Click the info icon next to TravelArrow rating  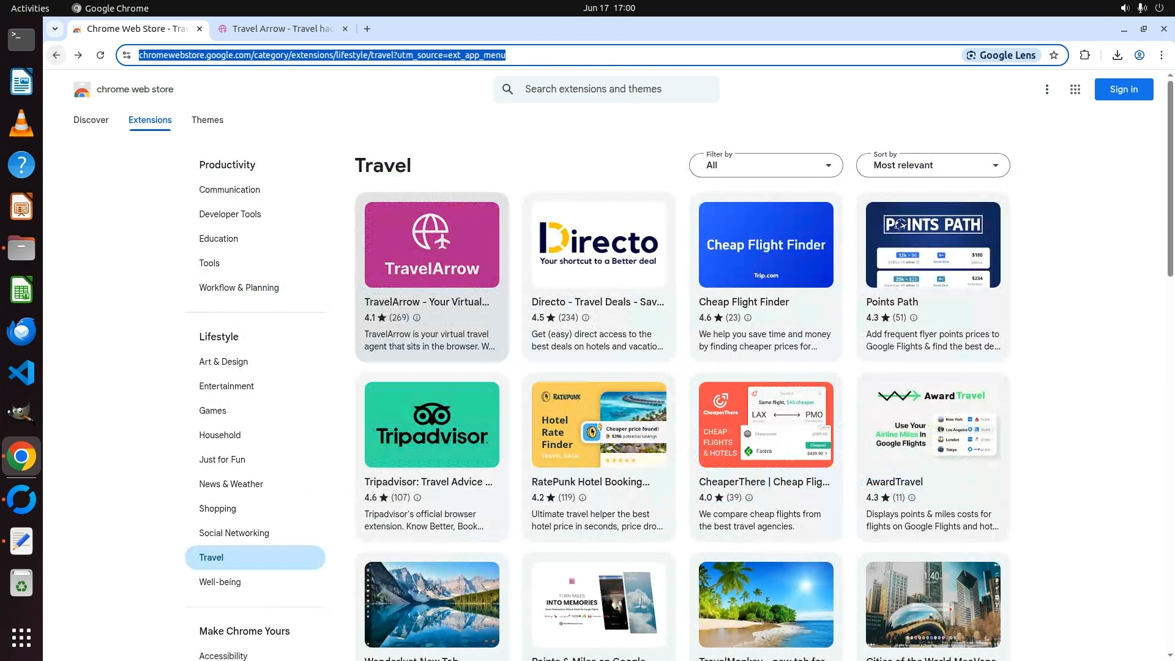click(417, 318)
